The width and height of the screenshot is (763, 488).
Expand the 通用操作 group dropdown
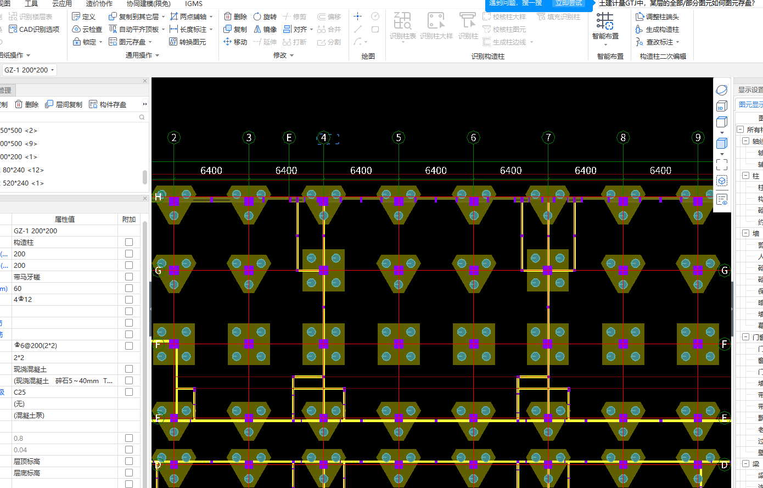[x=157, y=55]
